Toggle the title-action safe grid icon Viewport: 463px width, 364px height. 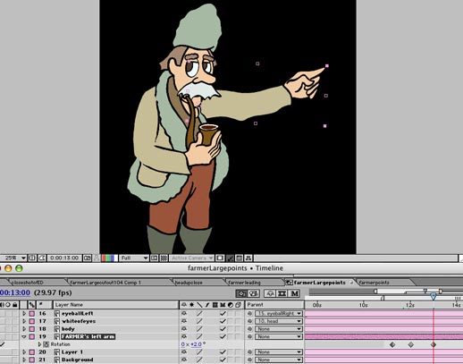32,258
